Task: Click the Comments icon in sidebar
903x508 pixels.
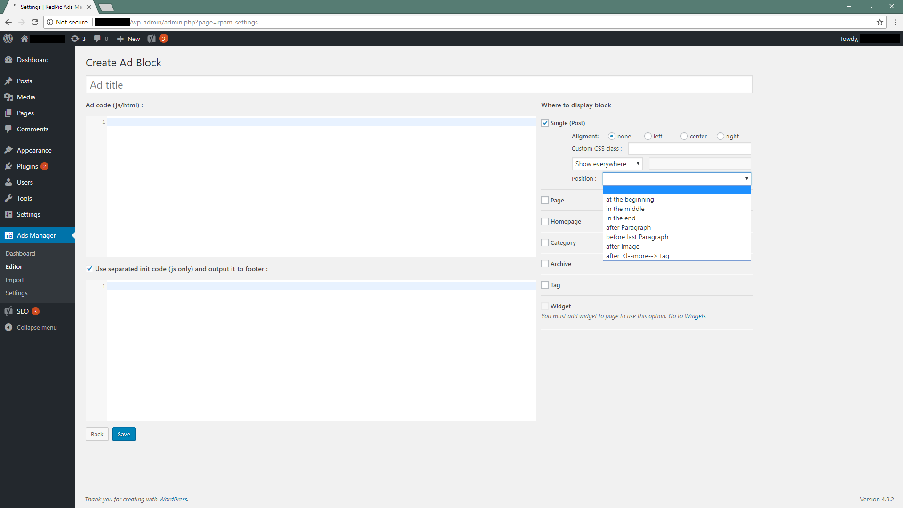Action: pyautogui.click(x=8, y=129)
